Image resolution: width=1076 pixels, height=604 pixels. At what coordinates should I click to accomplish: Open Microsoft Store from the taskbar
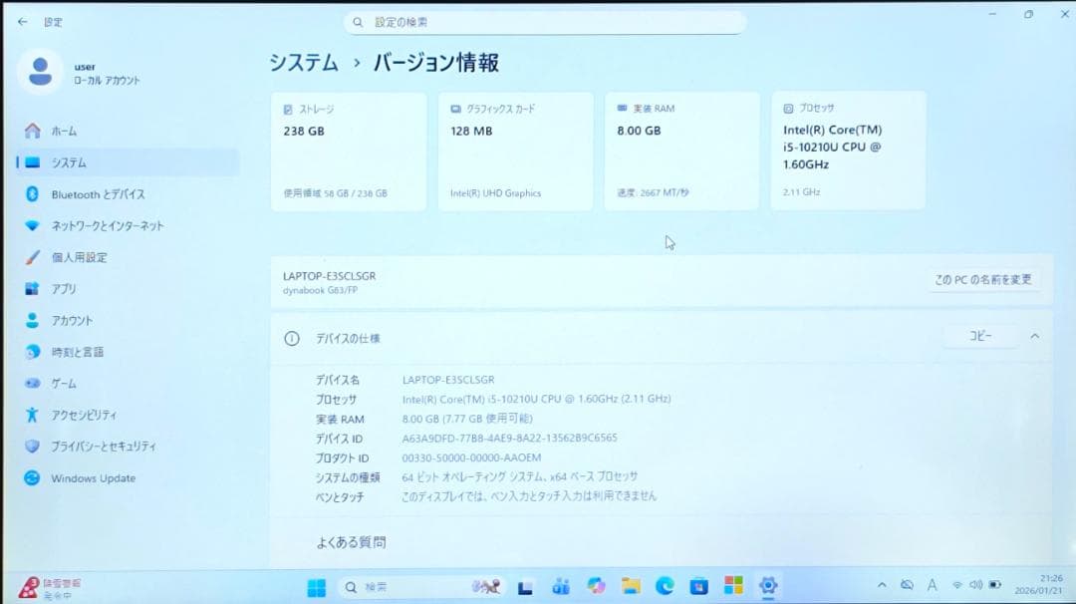699,587
